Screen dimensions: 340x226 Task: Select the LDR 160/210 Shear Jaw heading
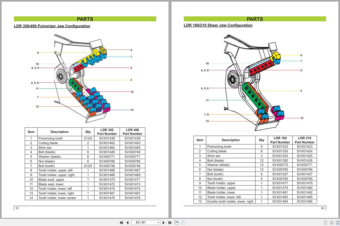coord(218,25)
